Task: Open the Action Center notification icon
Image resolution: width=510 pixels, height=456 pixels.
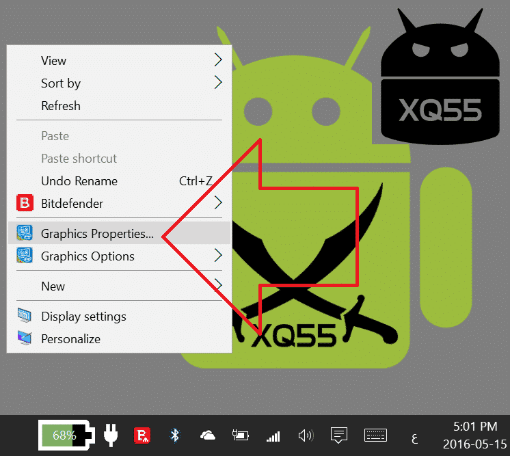Action: coord(339,435)
